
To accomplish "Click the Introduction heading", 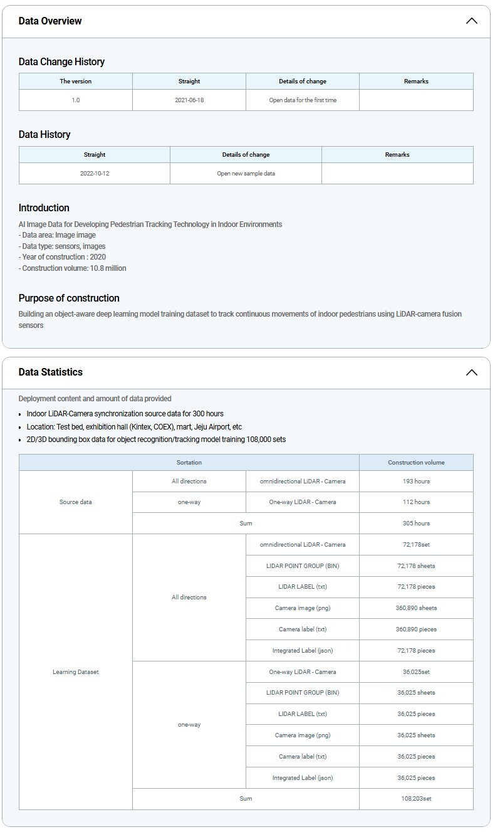I will click(x=44, y=208).
